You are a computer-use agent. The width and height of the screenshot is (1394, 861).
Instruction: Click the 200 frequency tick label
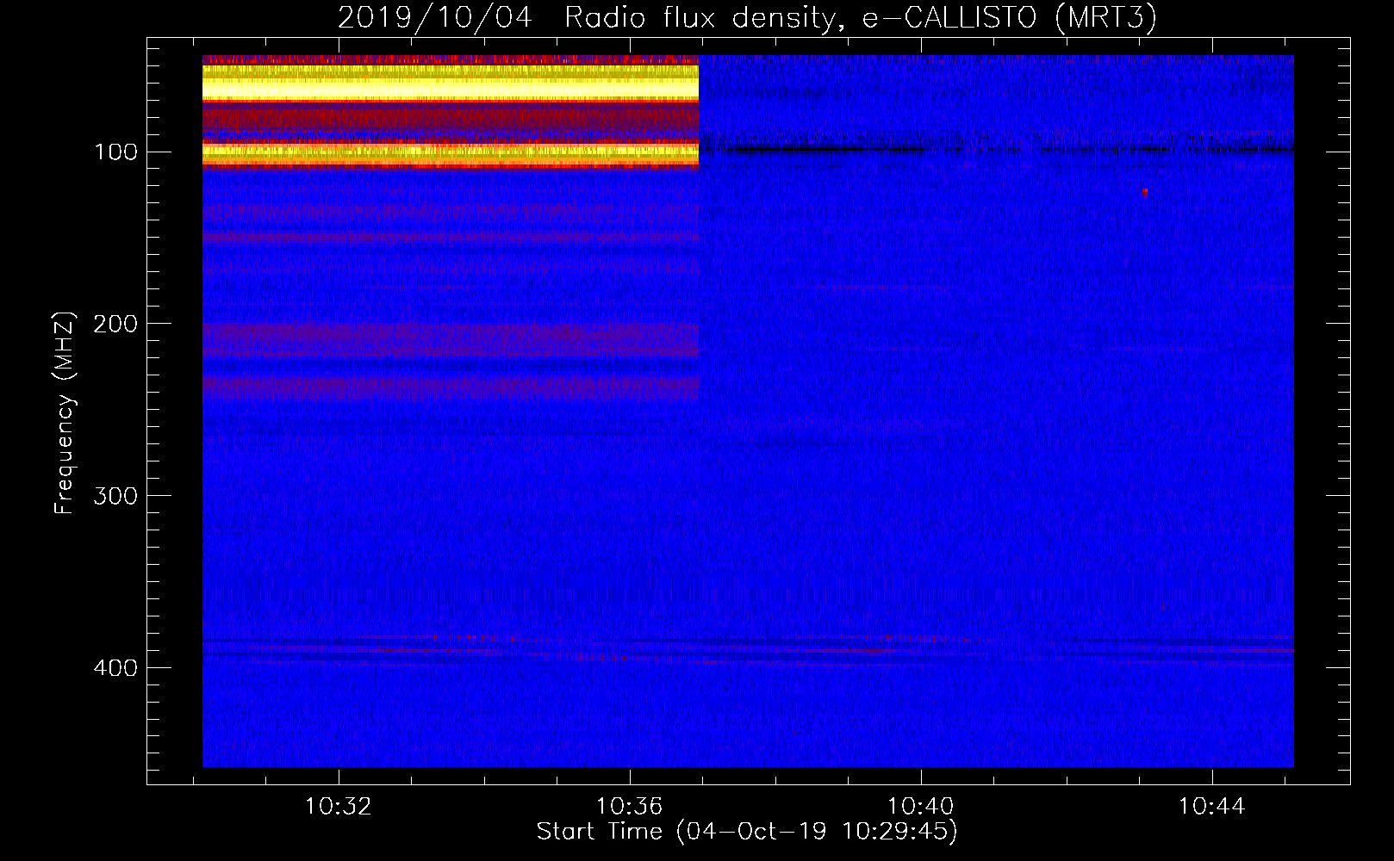(115, 324)
